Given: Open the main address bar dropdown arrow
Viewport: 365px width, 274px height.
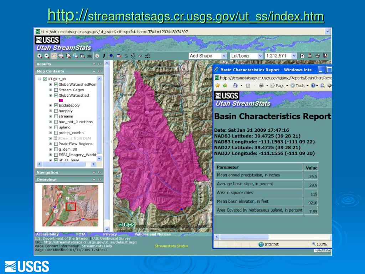Looking at the screenshot, I should 328,31.
